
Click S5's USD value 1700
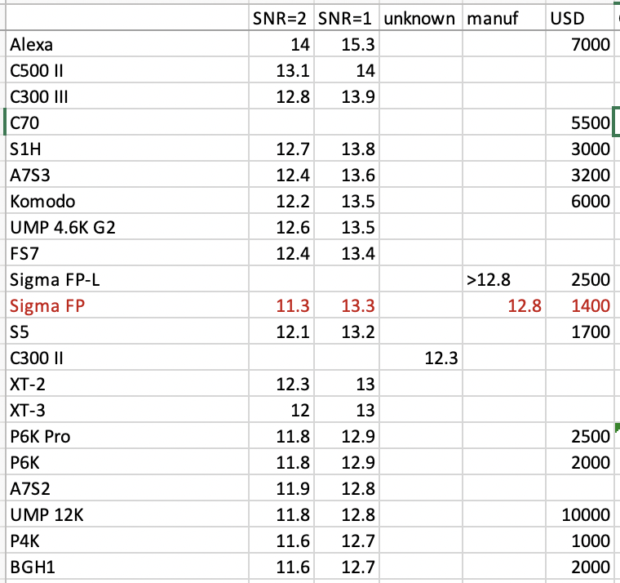579,331
